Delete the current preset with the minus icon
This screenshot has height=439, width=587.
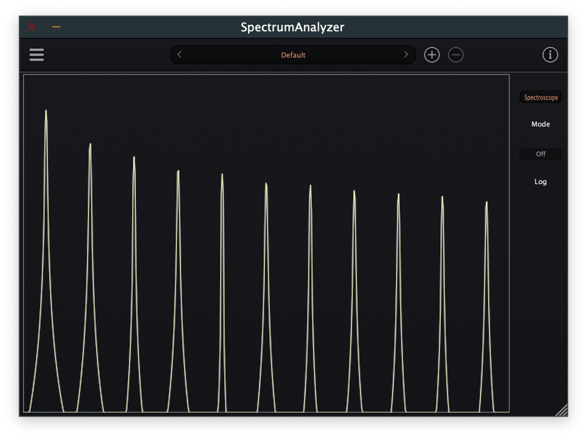point(456,54)
